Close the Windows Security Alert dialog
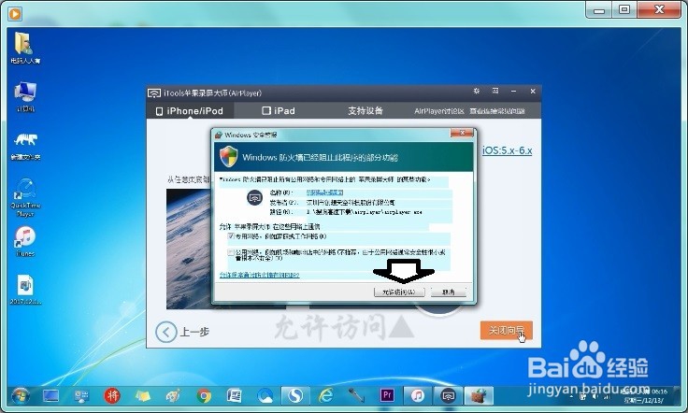 (x=462, y=133)
